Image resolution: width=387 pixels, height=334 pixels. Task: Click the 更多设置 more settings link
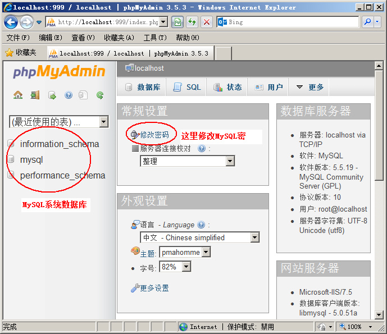click(x=154, y=288)
